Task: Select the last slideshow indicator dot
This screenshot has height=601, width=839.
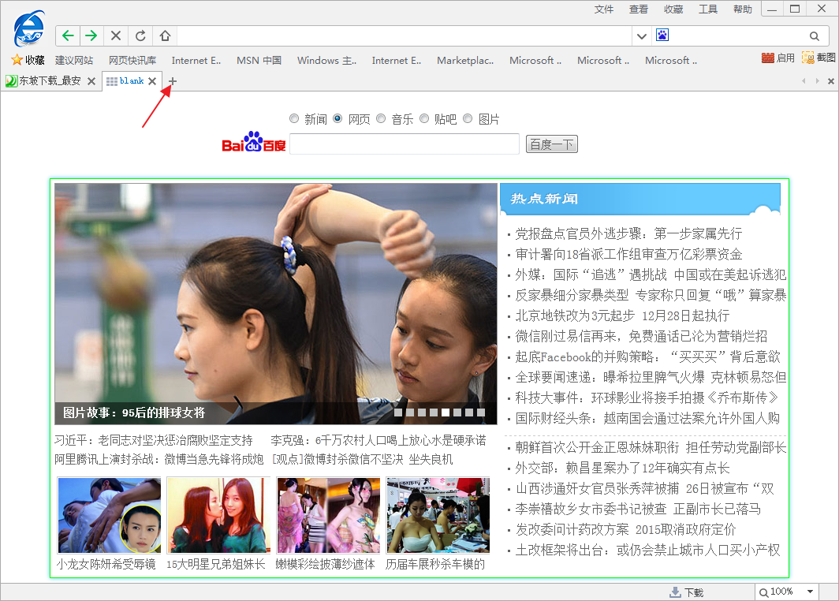Action: (x=480, y=412)
